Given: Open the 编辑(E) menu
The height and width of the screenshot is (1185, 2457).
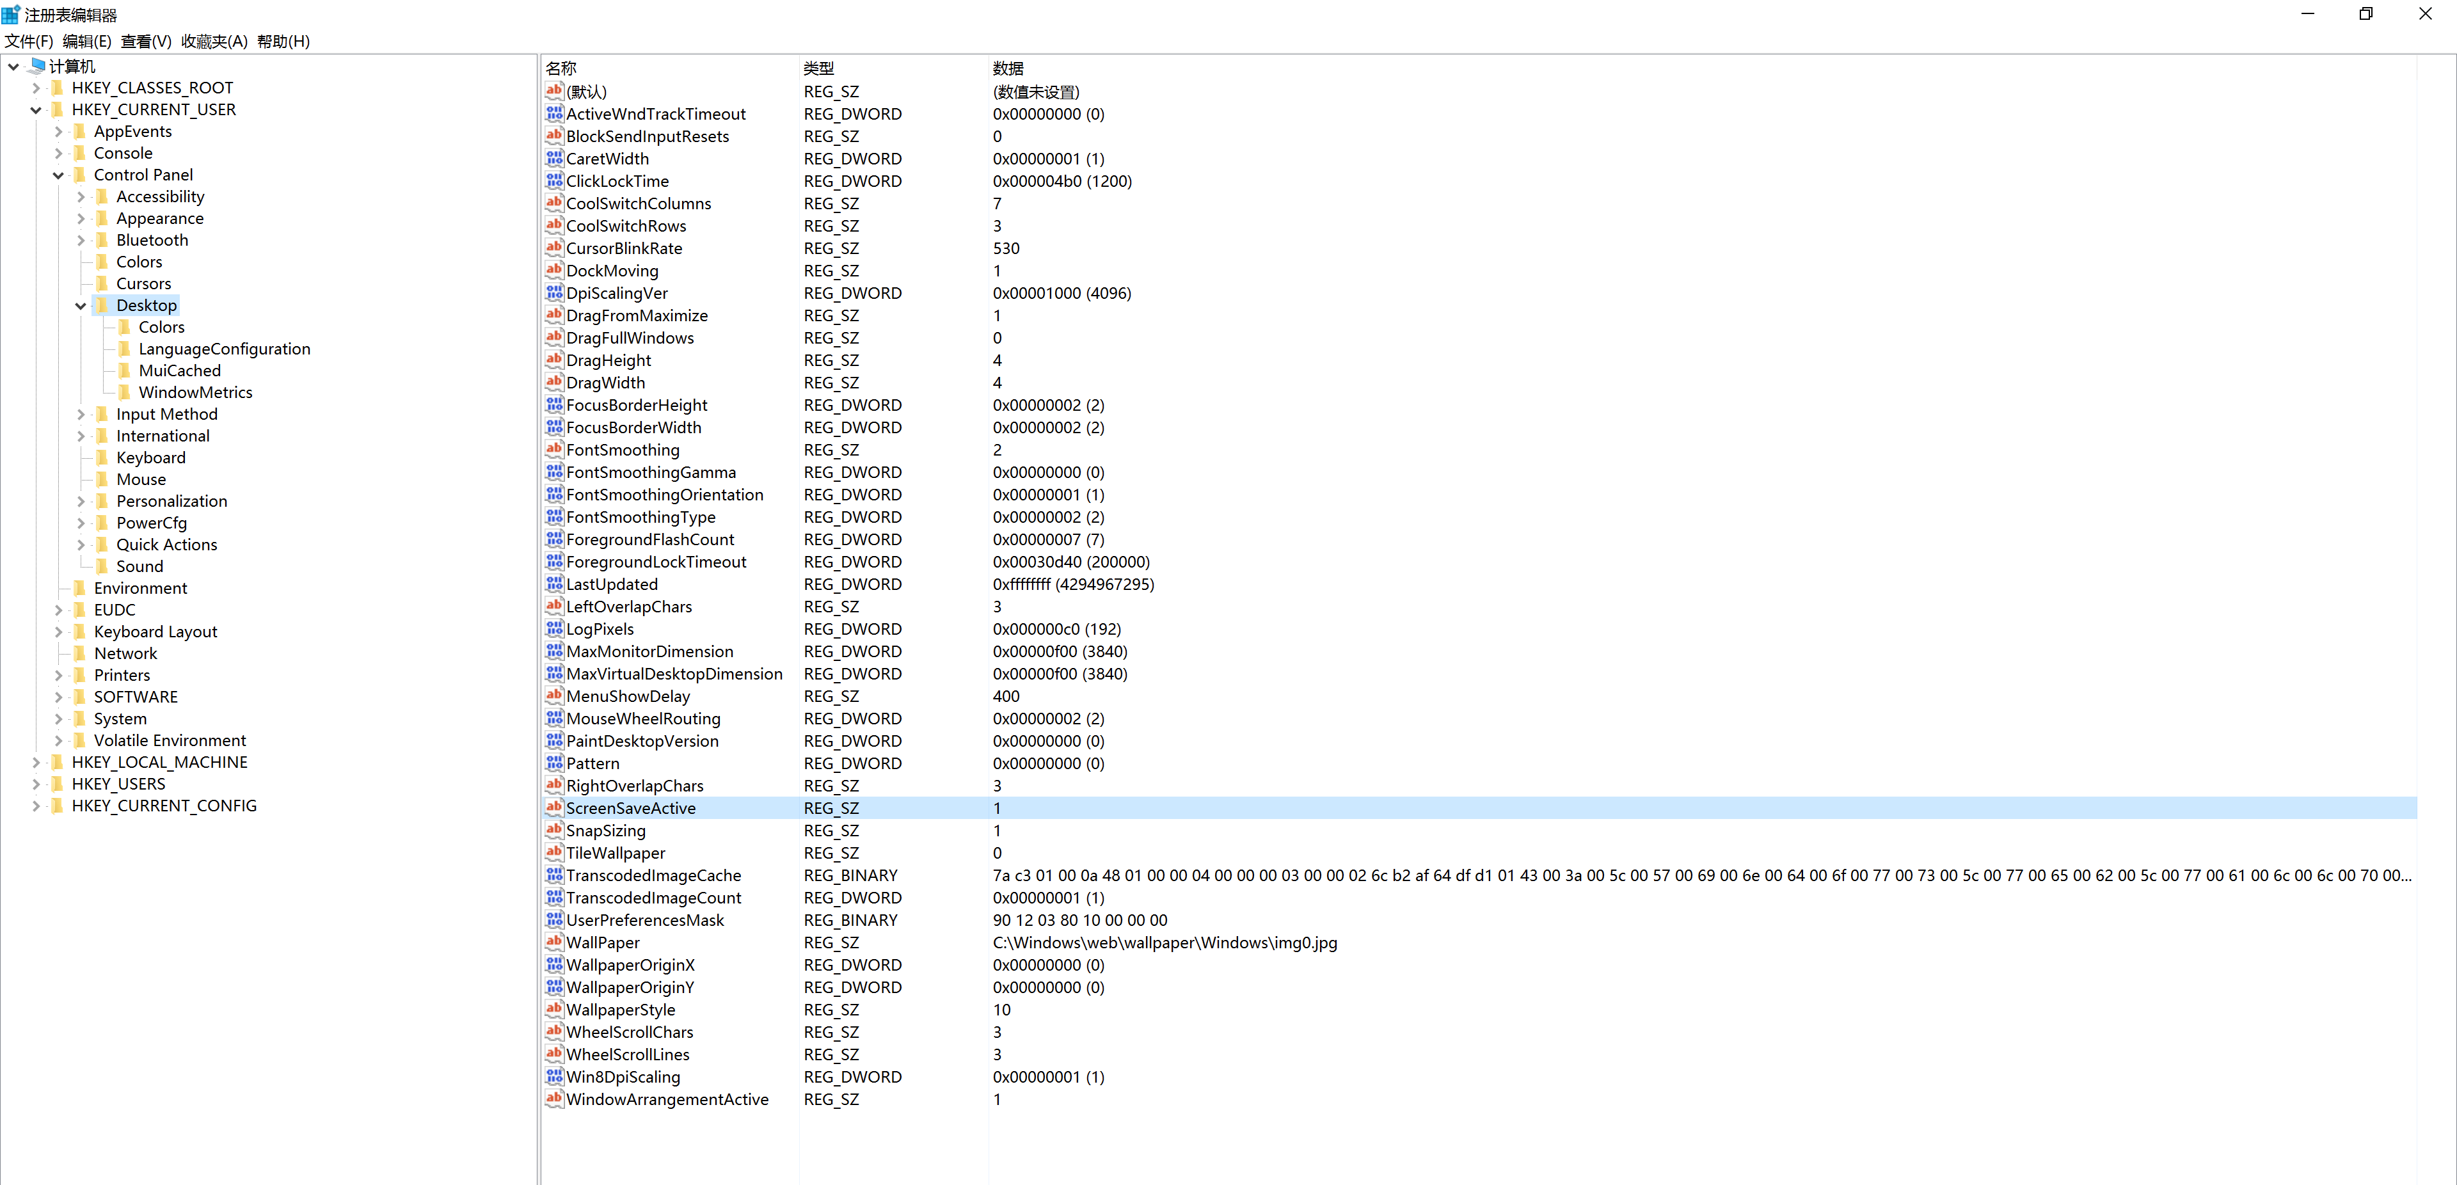Looking at the screenshot, I should pos(87,41).
